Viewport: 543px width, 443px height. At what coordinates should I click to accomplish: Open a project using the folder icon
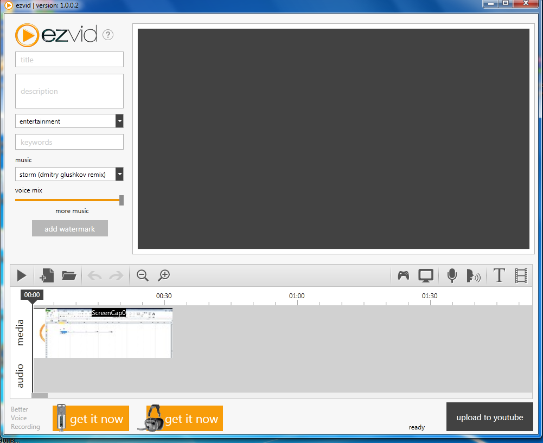69,275
